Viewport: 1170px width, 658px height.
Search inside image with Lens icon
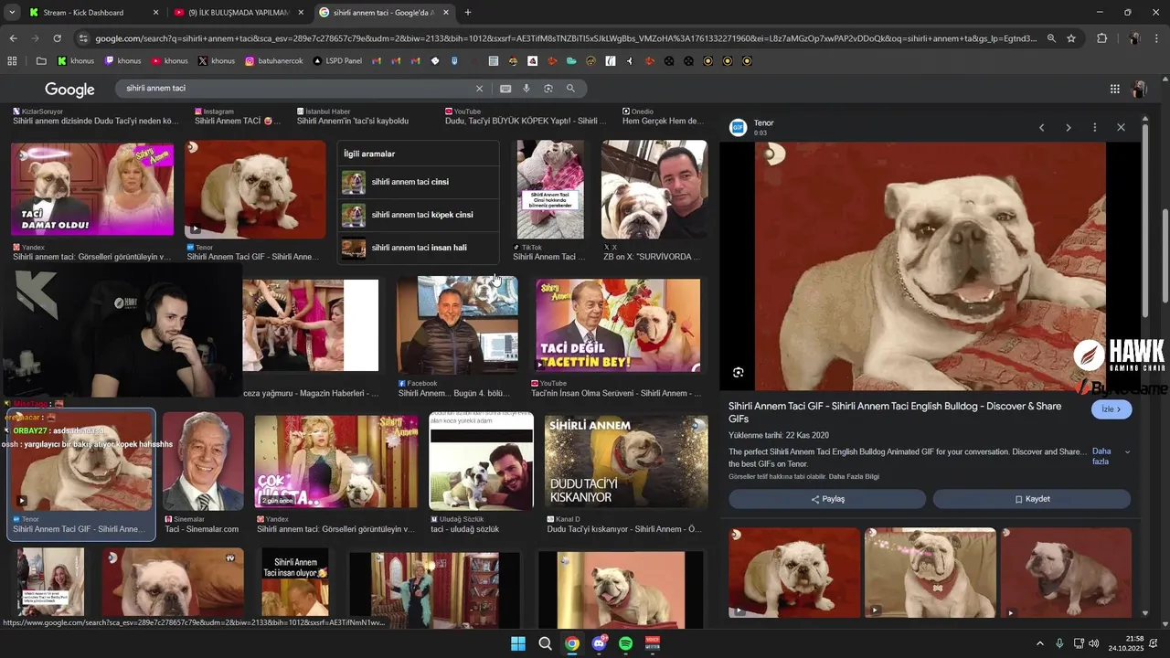click(739, 372)
